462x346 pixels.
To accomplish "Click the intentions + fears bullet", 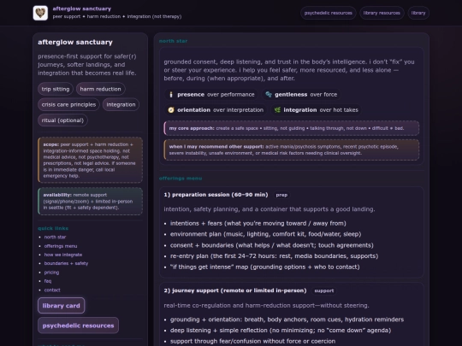I will click(x=258, y=223).
